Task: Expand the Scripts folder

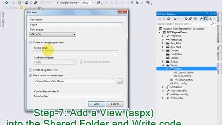Action: click(163, 61)
